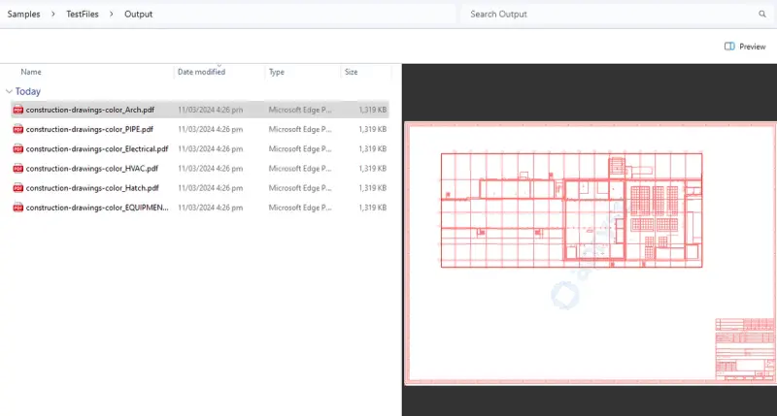Click the Preview pane icon

pyautogui.click(x=729, y=46)
